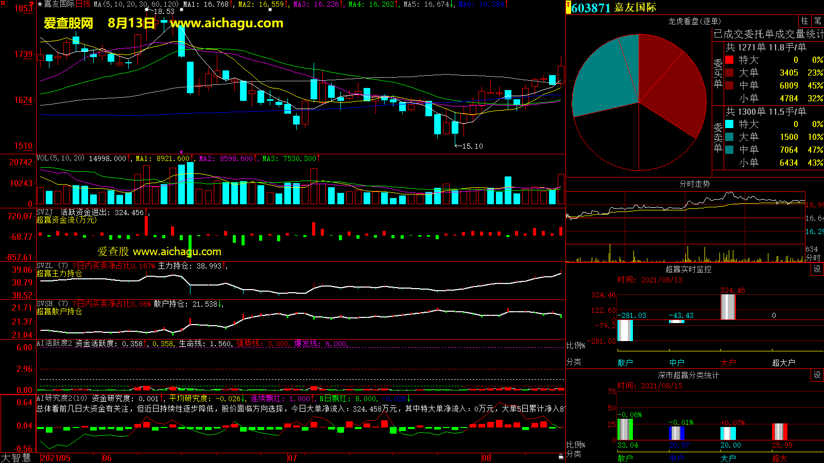Viewport: 824px width, 463px height.
Task: Click the red question mark icon above price axis
Action: [x=32, y=4]
